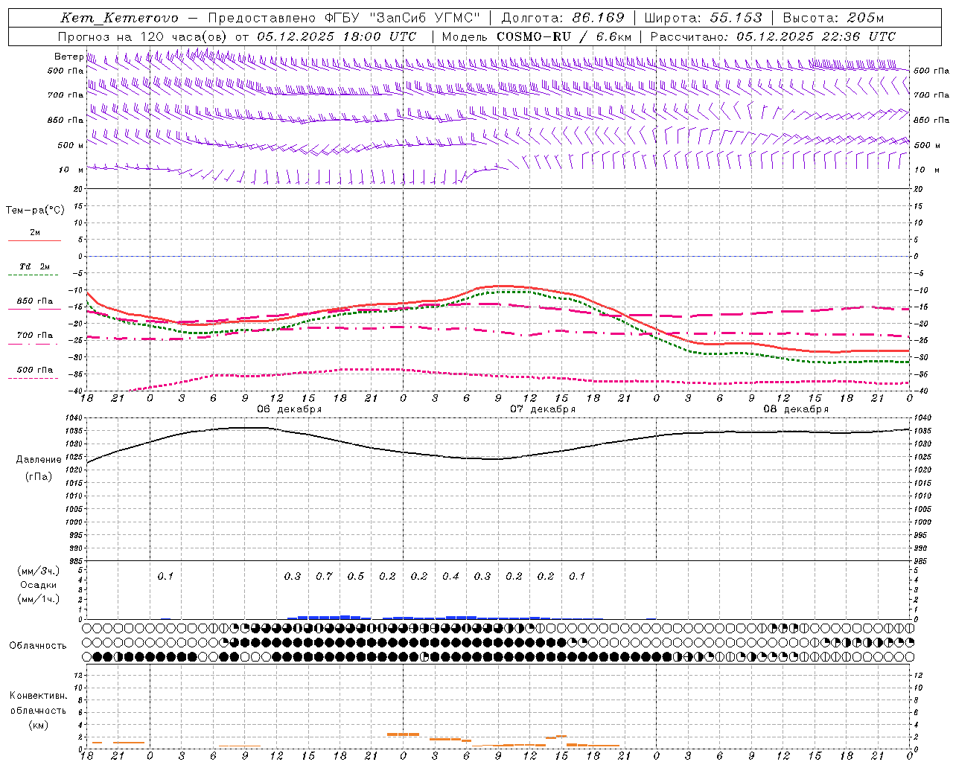Click the Ветер wind panel label
953x762 pixels.
click(x=68, y=57)
